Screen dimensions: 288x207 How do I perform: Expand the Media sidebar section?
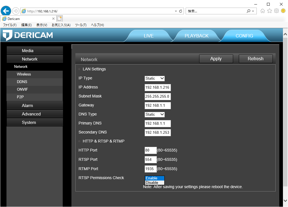click(x=35, y=51)
